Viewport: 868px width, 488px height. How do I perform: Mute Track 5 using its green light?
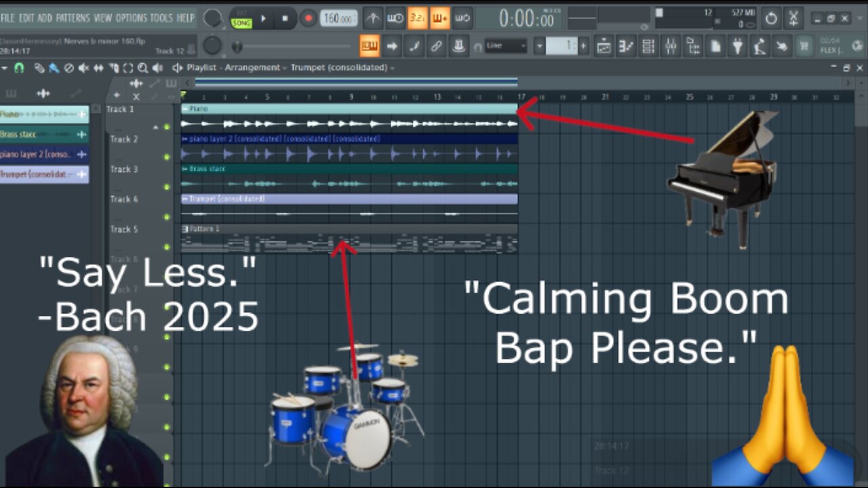click(x=167, y=247)
